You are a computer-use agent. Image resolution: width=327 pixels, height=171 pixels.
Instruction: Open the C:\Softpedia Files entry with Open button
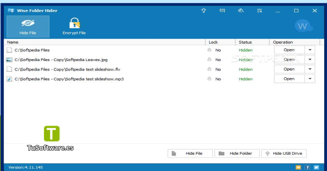click(289, 50)
